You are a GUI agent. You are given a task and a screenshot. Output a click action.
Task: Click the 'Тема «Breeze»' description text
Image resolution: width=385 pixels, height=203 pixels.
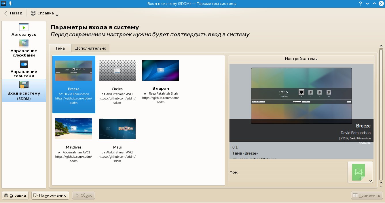click(245, 153)
